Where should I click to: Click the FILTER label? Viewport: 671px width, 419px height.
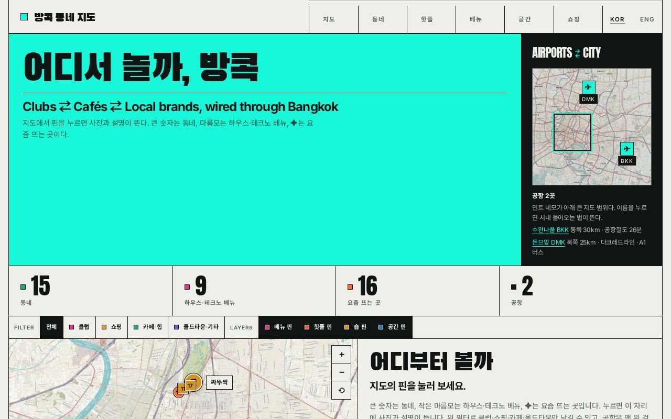click(24, 328)
